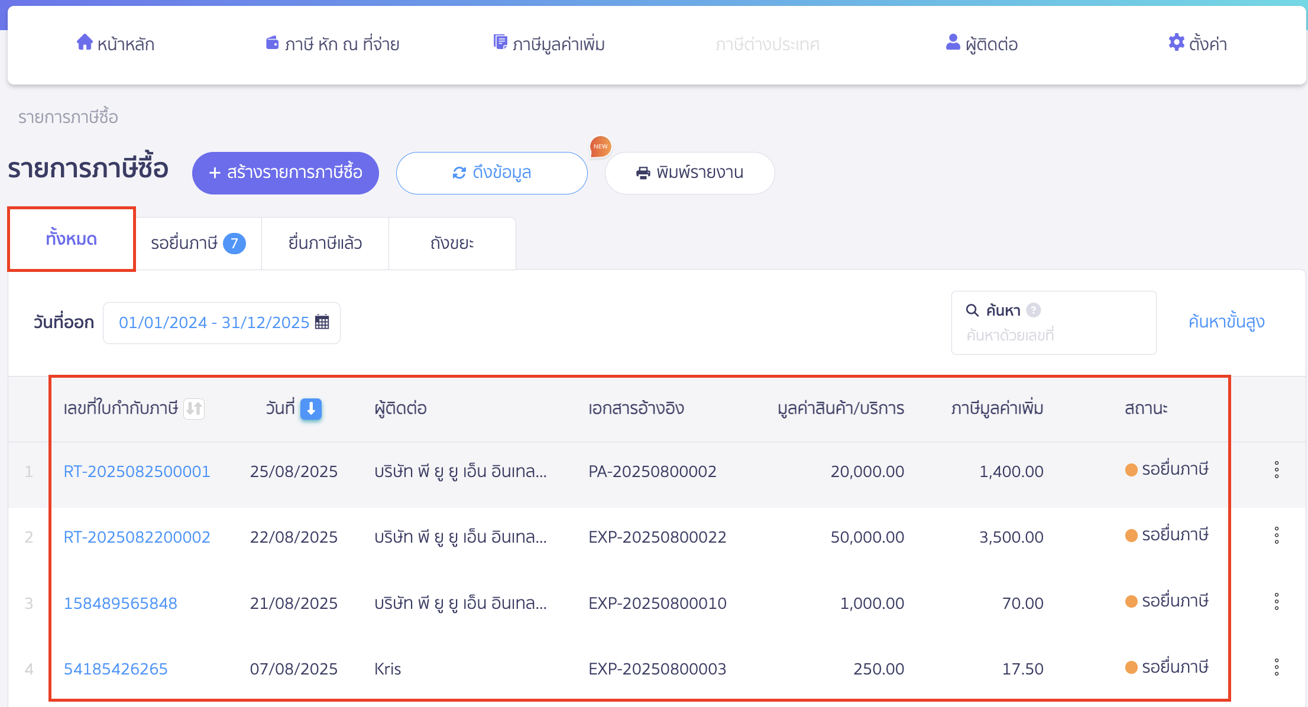Viewport: 1308px width, 707px height.
Task: Click the ค้นหา search input field
Action: click(x=1054, y=323)
